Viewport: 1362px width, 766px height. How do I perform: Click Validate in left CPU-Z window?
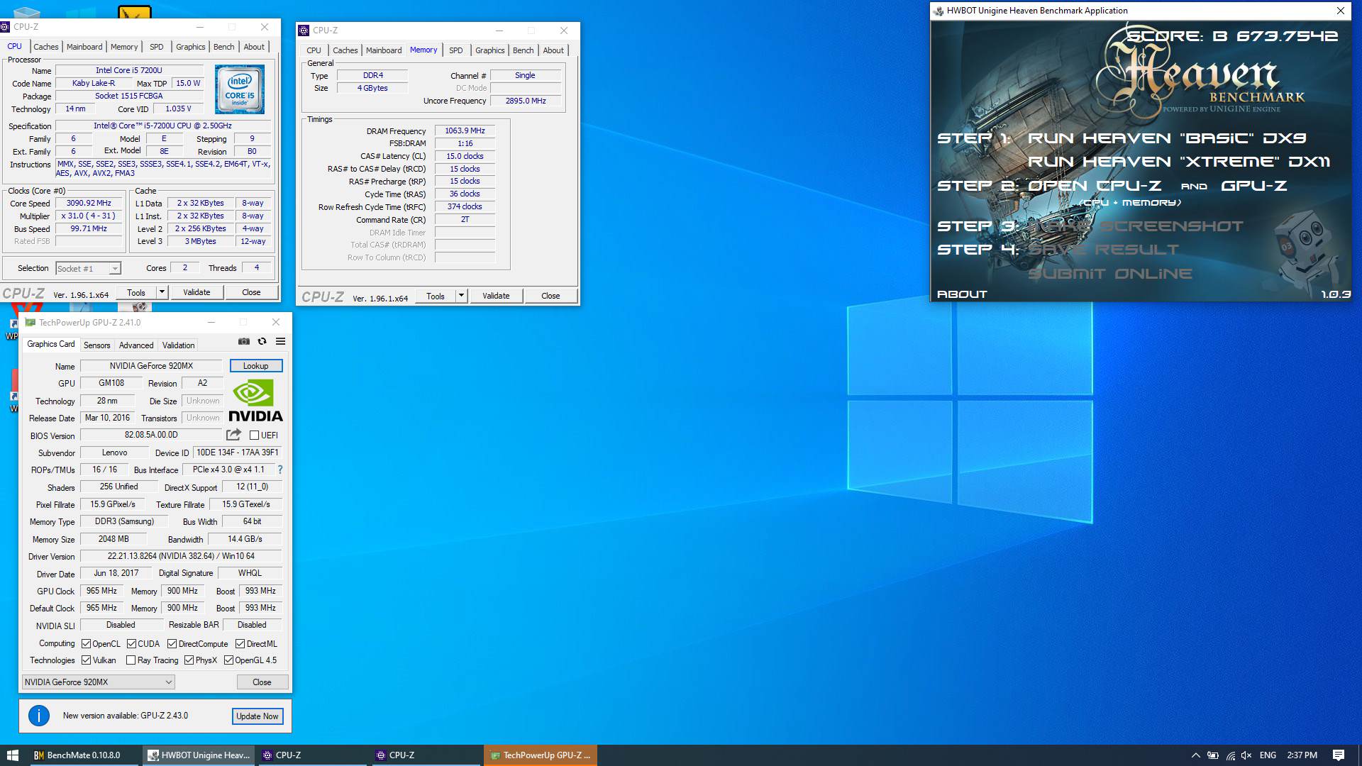[x=196, y=292]
